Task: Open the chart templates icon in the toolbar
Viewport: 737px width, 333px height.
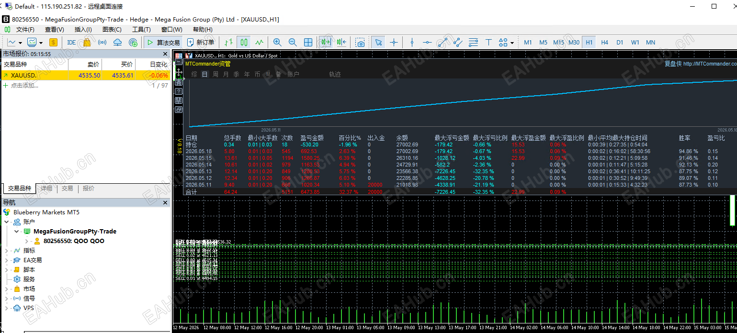Action: pyautogui.click(x=32, y=42)
